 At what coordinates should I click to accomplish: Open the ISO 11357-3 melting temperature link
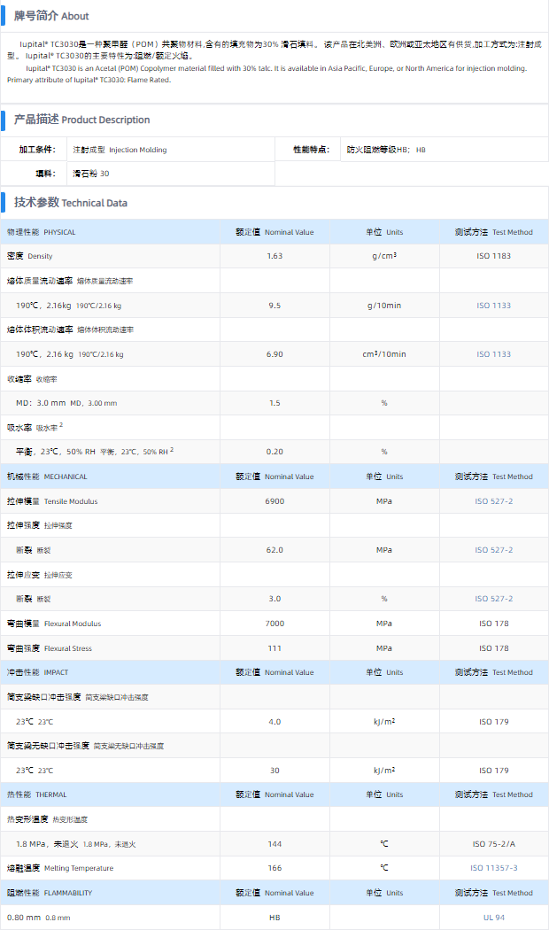(x=493, y=868)
